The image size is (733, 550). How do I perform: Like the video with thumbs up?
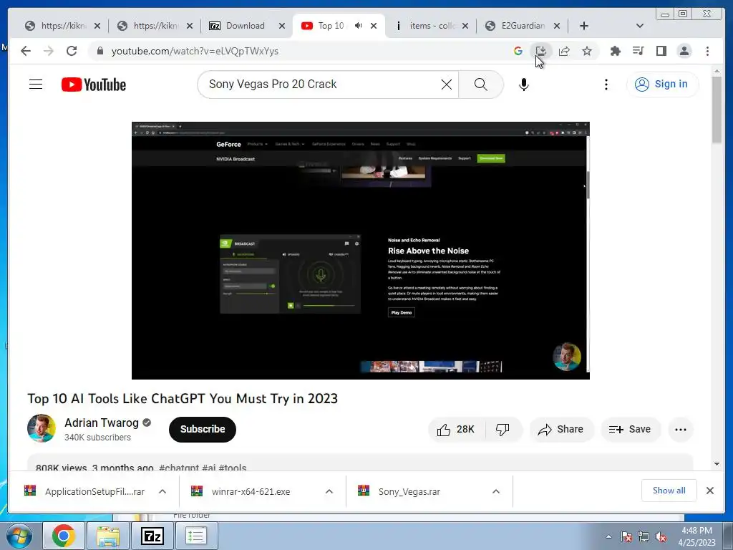point(456,430)
